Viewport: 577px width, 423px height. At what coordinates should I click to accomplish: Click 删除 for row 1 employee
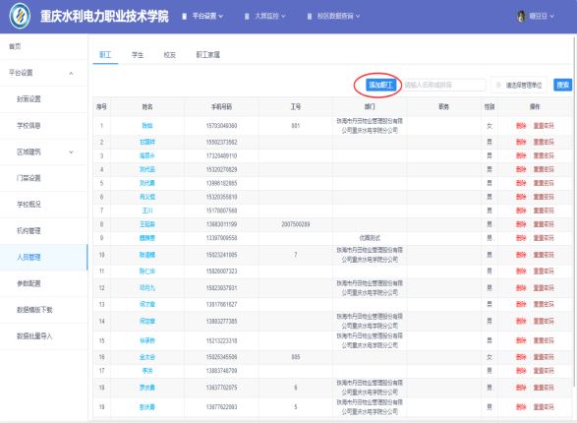521,126
